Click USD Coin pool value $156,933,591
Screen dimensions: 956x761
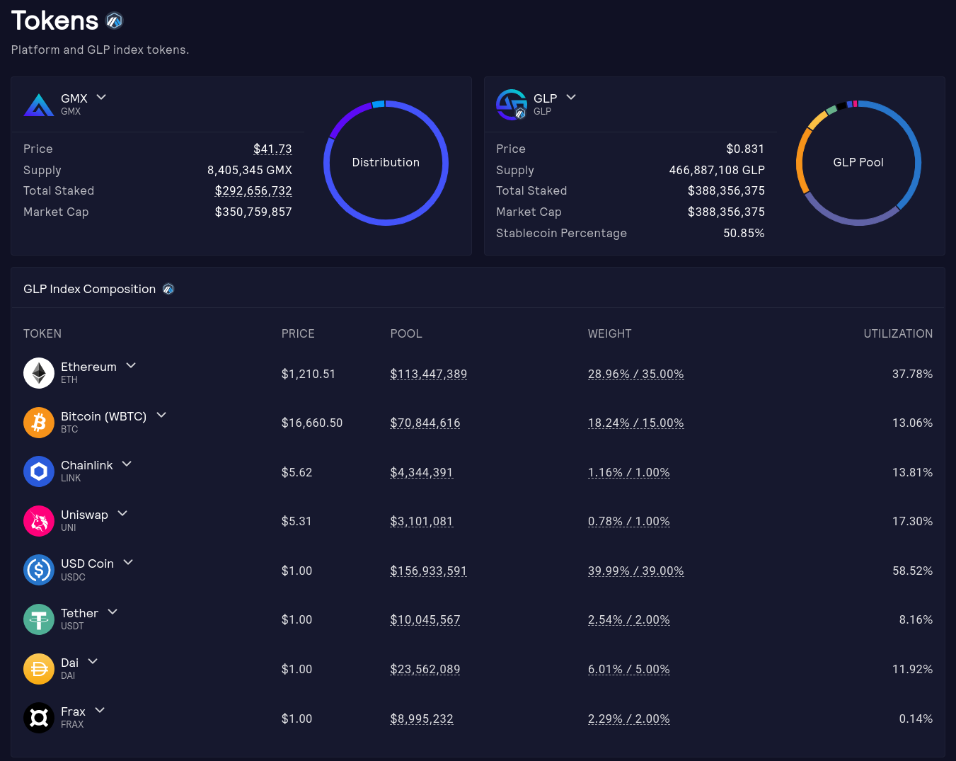429,571
